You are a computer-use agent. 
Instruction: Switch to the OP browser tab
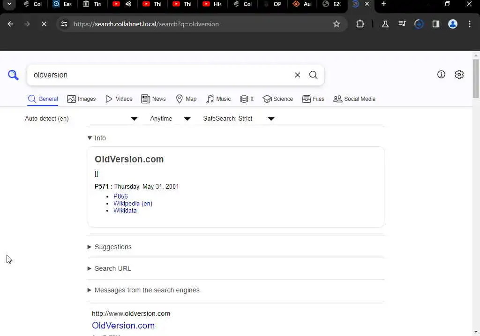[x=273, y=4]
